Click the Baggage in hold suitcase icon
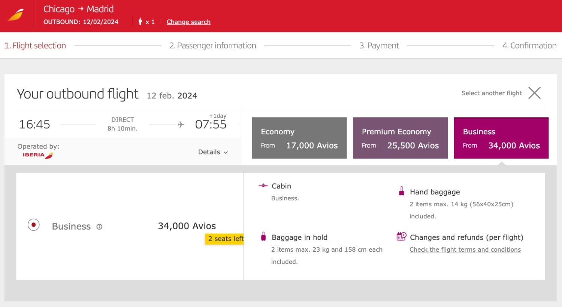562x307 pixels. [x=263, y=237]
